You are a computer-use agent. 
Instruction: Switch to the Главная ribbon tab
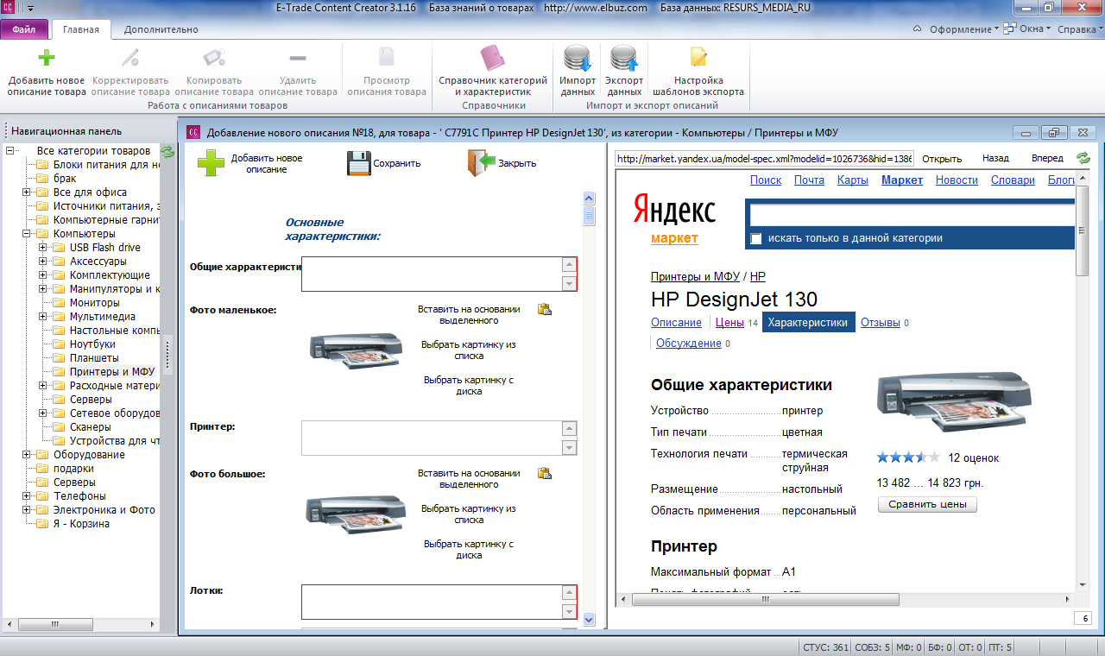click(x=81, y=29)
